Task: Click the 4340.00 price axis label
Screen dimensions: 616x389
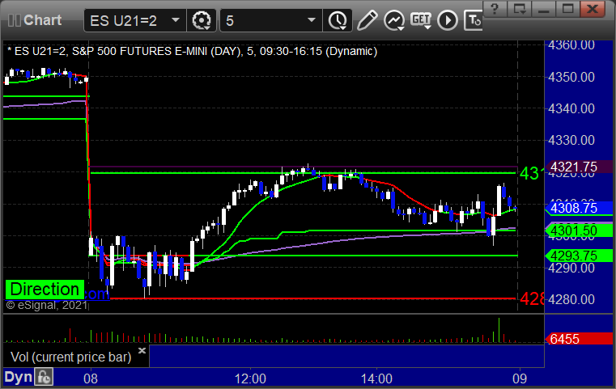Action: pos(571,108)
